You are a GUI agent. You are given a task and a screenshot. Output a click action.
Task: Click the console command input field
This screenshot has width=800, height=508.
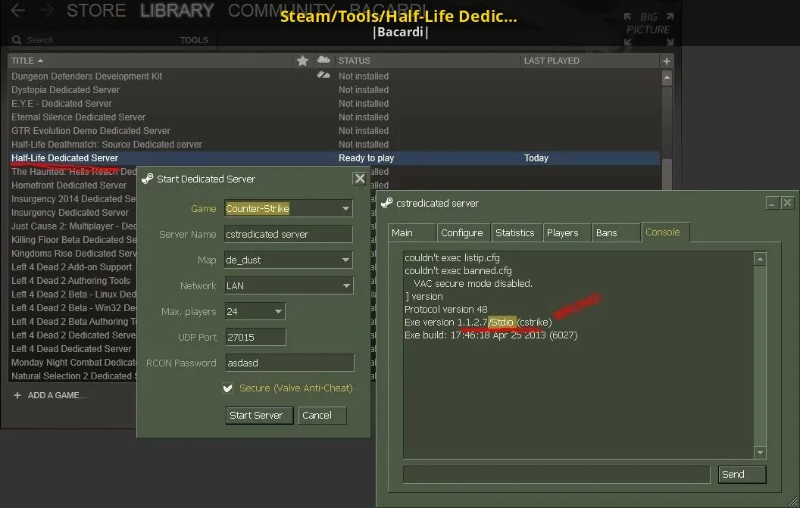(x=556, y=475)
